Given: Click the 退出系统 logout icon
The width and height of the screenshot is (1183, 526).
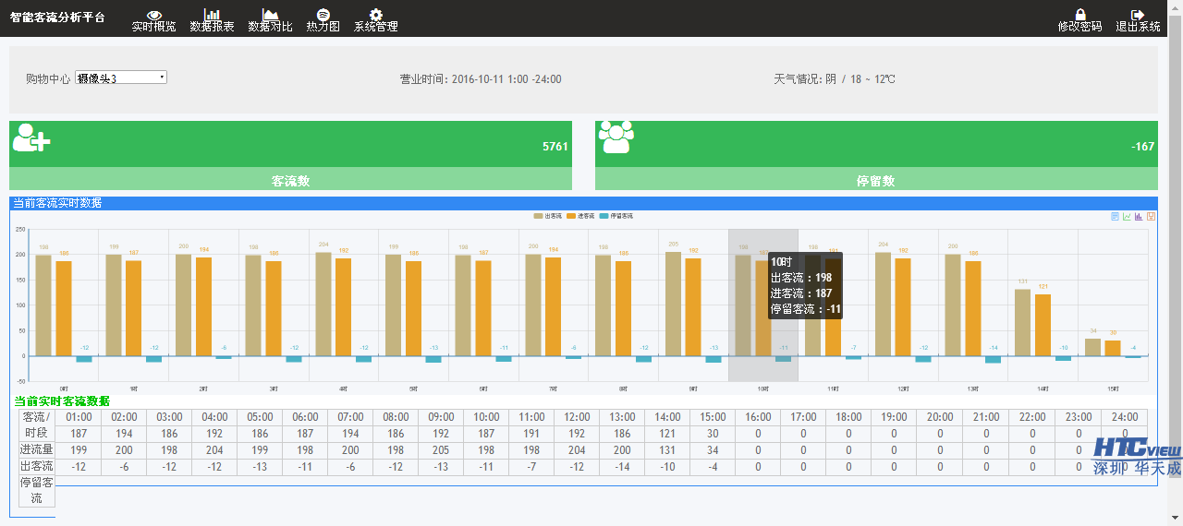Looking at the screenshot, I should click(1138, 16).
